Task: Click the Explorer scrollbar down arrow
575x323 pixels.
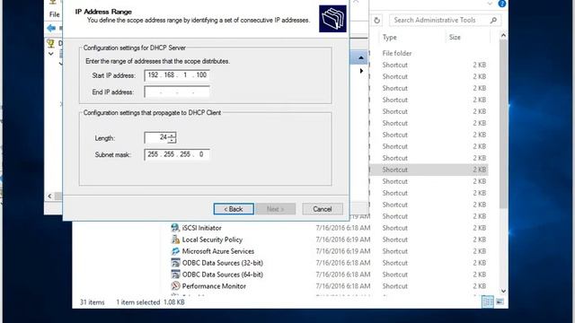Action: pos(503,291)
